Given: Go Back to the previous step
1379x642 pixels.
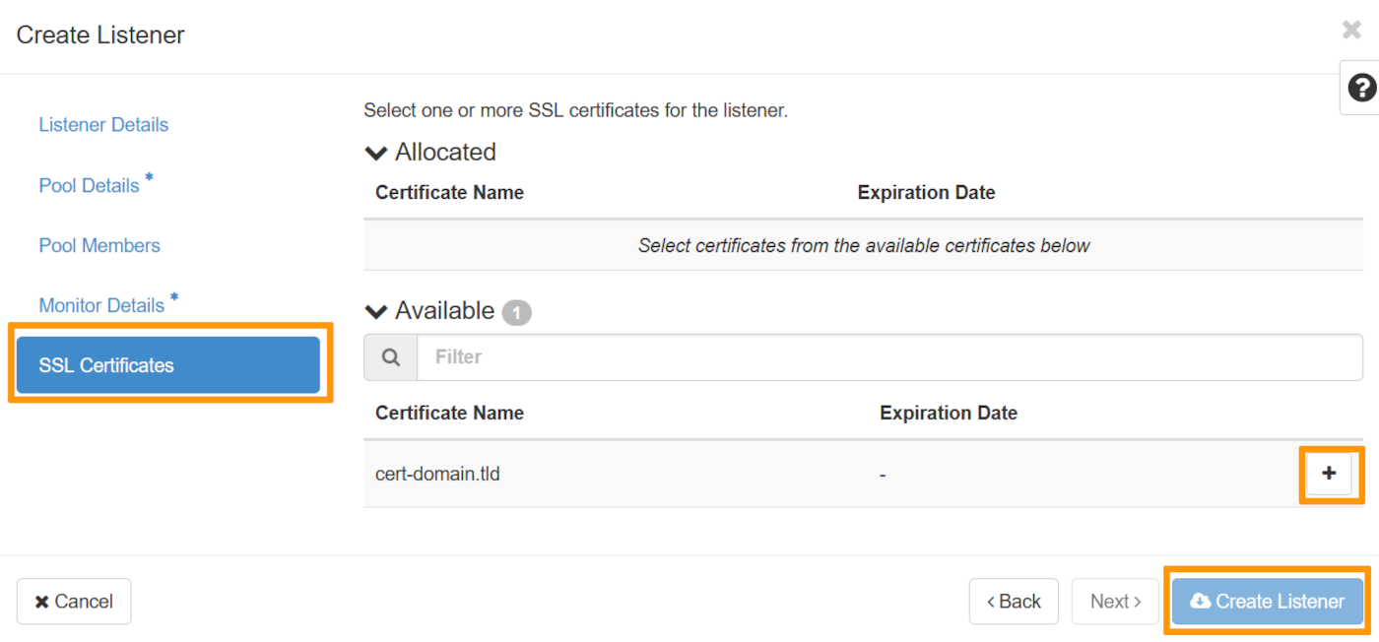Looking at the screenshot, I should click(x=1014, y=601).
